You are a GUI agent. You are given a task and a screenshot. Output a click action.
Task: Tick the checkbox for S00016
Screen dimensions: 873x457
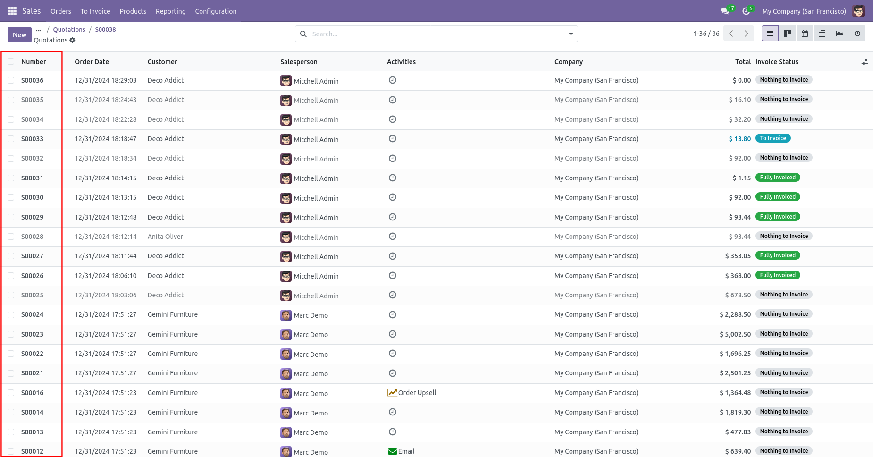[11, 393]
